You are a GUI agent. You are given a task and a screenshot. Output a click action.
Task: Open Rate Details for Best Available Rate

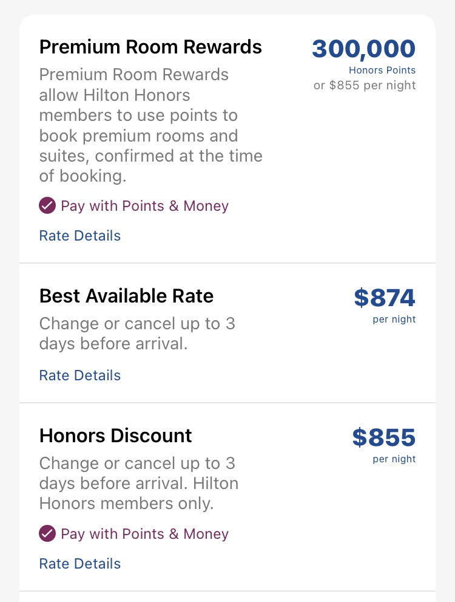(x=80, y=375)
